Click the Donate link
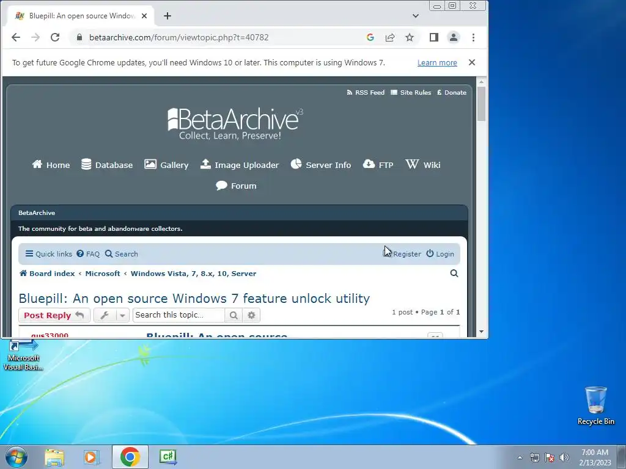The image size is (626, 469). [452, 93]
